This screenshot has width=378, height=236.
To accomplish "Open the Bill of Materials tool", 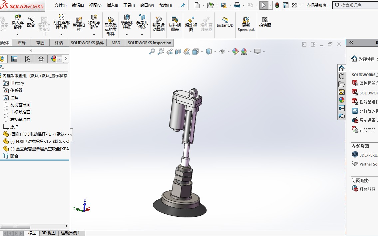I will [175, 24].
